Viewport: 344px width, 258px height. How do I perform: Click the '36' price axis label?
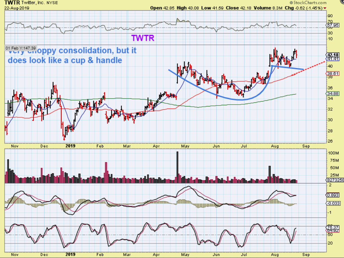(x=330, y=88)
